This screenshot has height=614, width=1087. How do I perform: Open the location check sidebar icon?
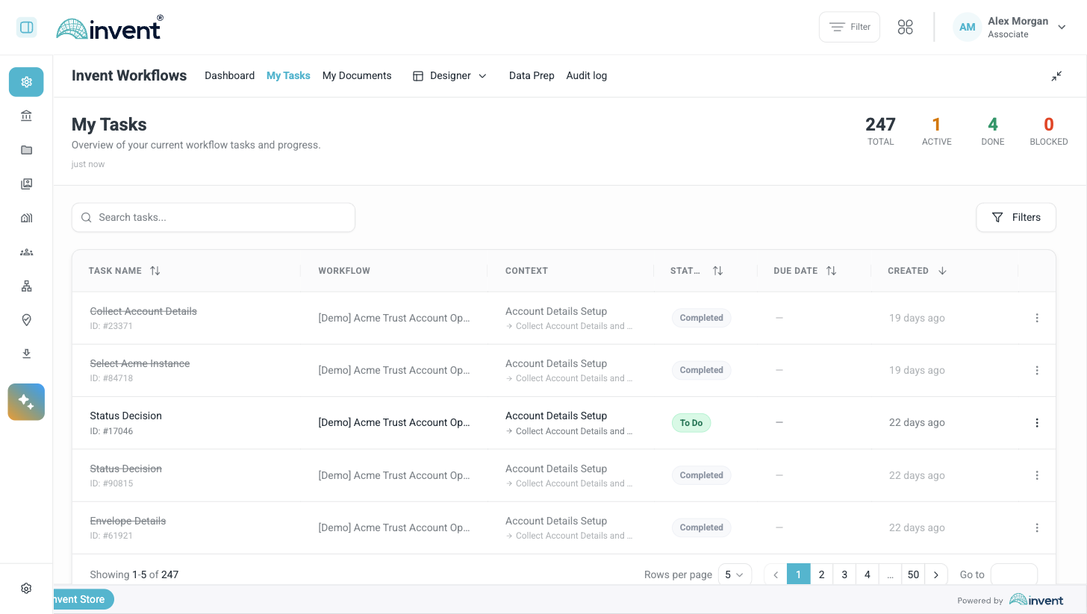(x=26, y=320)
